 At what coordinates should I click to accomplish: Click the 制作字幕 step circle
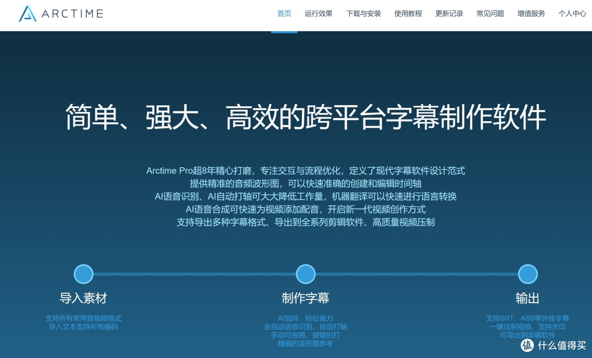[x=305, y=274]
